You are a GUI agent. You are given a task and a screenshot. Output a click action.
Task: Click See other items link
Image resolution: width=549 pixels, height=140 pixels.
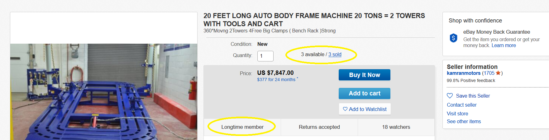(x=464, y=121)
